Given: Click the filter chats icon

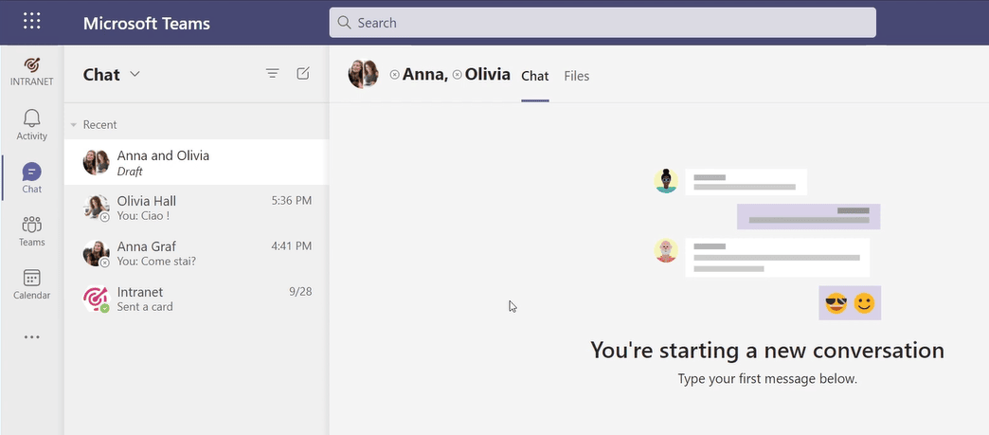Looking at the screenshot, I should point(273,74).
